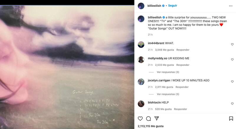The width and height of the screenshot is (236, 129).
Task: Open the 2,113,115 Me gusta likes list
Action: tap(150, 126)
